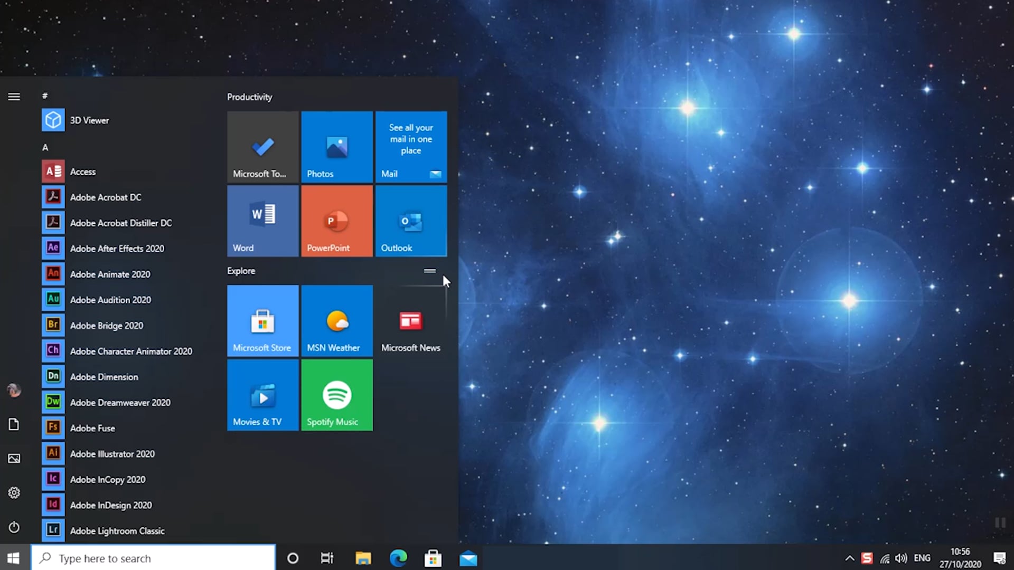Click the taskbar search field
Viewport: 1014px width, 570px height.
pos(153,558)
